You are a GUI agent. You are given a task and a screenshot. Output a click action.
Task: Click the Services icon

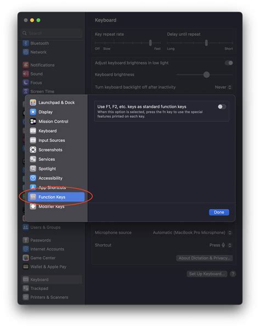pos(33,159)
